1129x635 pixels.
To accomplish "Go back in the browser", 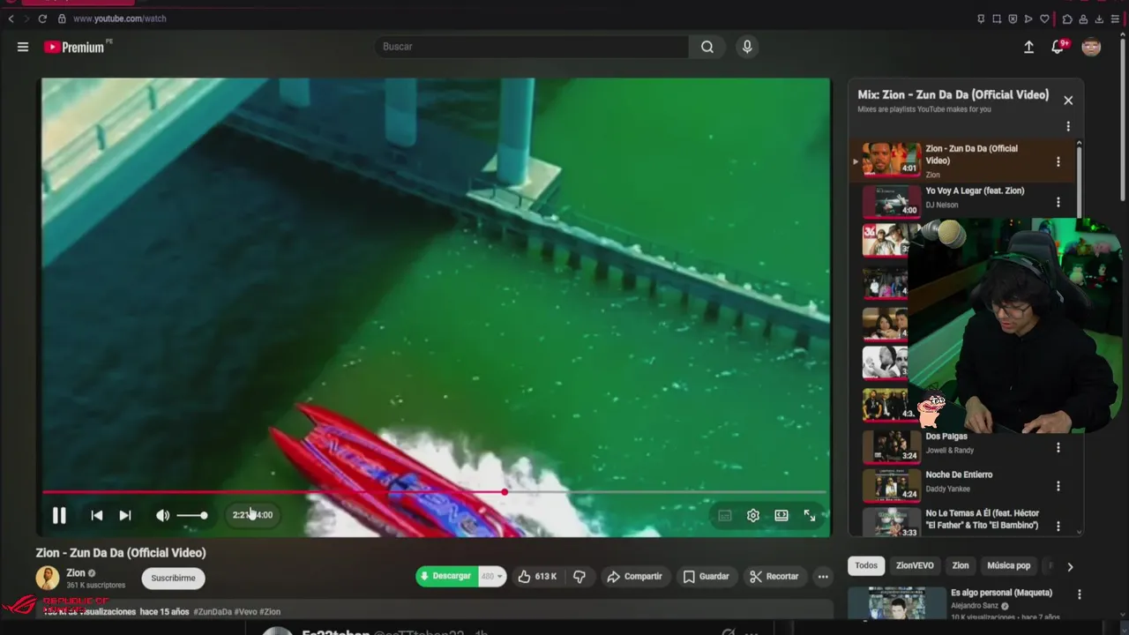I will [x=11, y=19].
